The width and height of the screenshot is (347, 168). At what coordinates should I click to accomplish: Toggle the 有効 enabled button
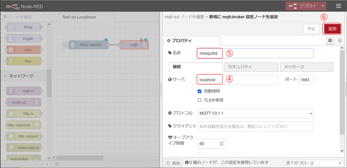coord(172,162)
